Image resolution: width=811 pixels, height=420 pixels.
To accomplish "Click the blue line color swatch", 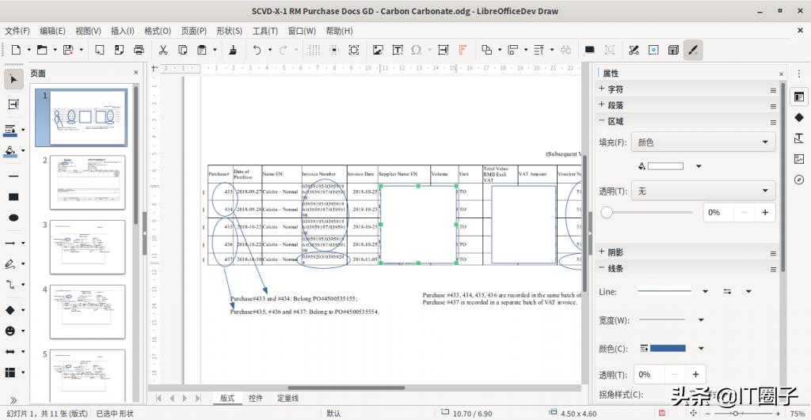I will pyautogui.click(x=668, y=348).
